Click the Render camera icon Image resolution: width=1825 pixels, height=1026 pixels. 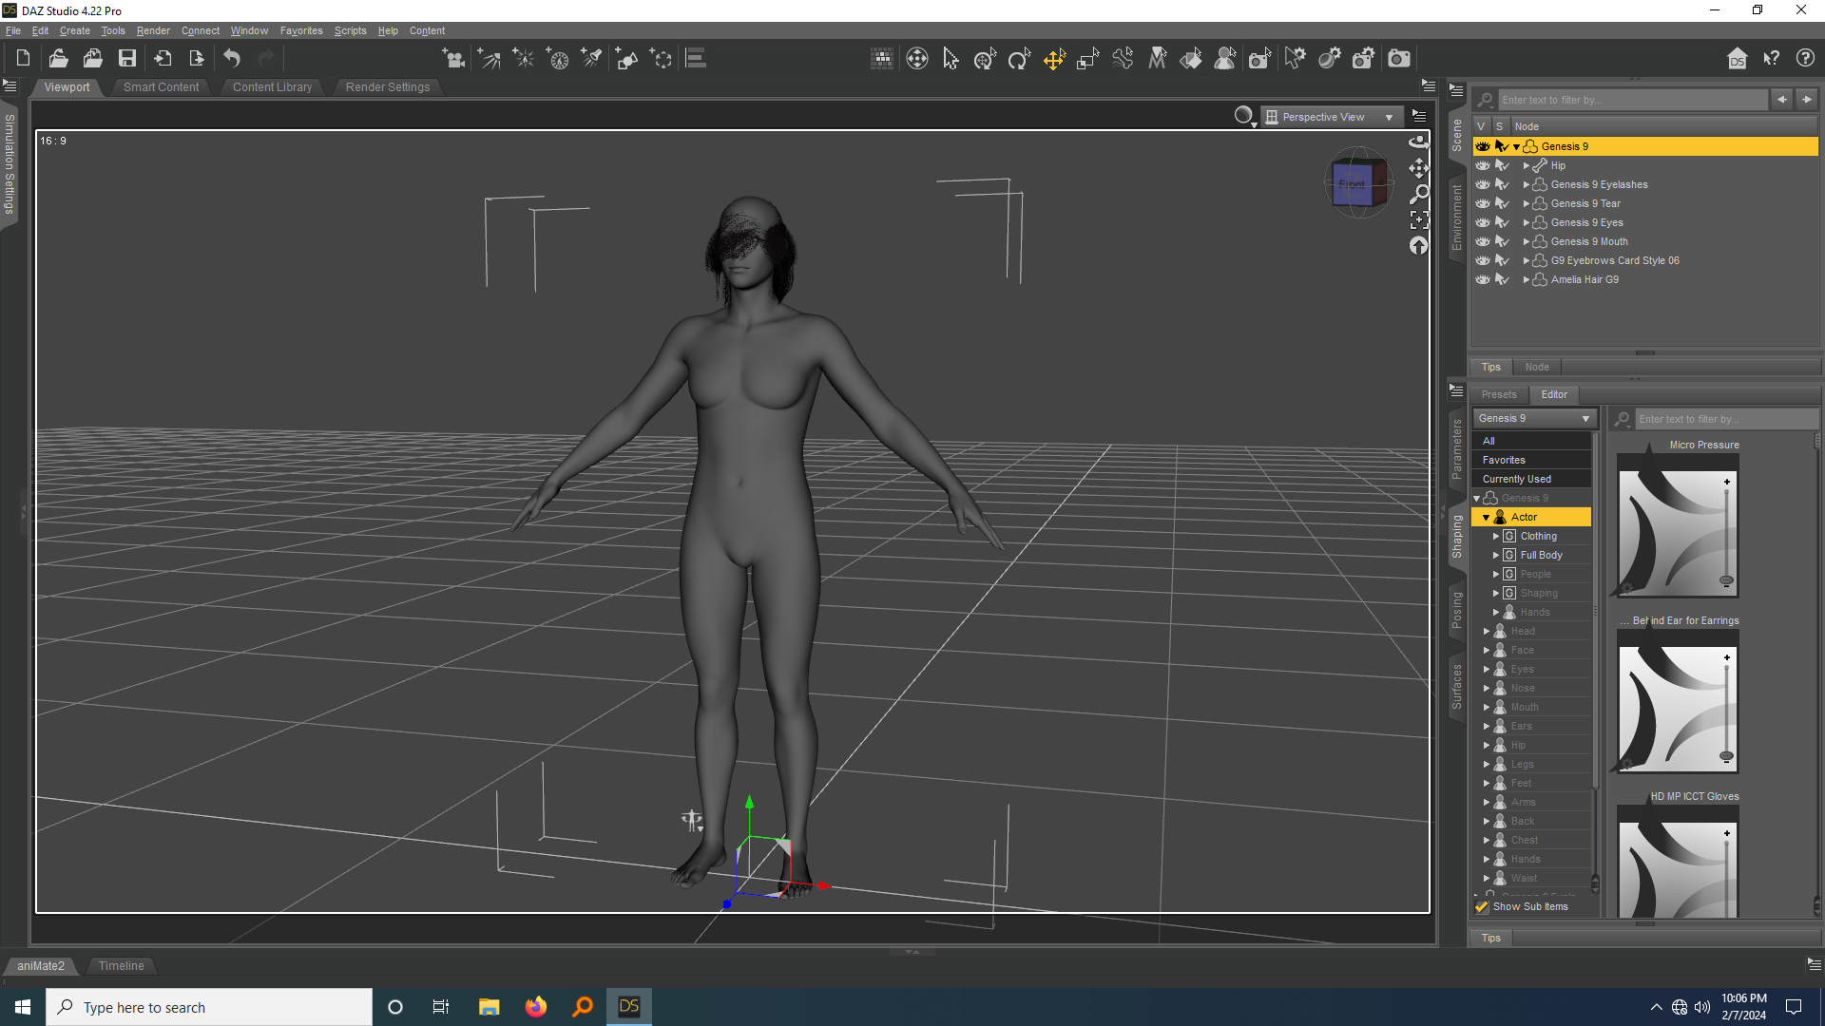1398,59
